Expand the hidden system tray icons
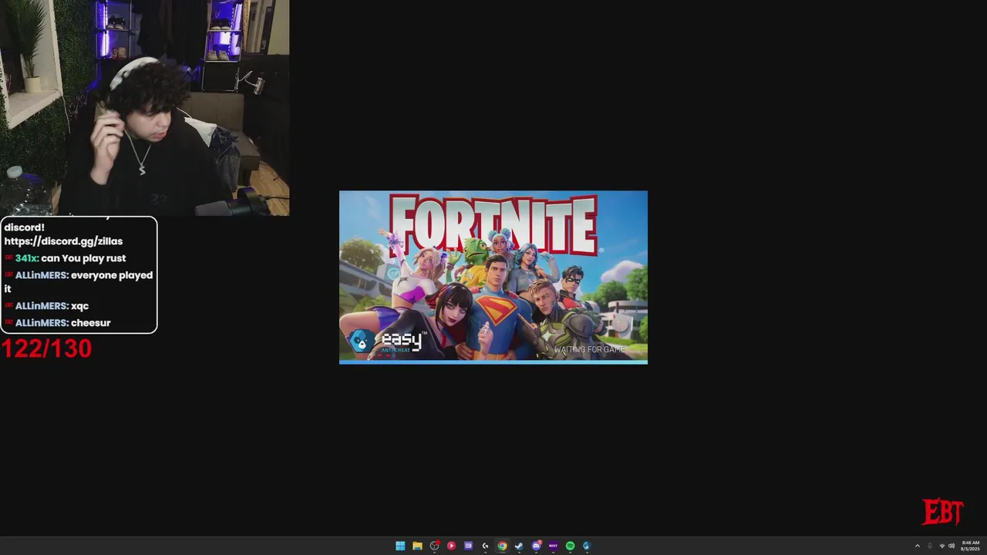 (917, 546)
